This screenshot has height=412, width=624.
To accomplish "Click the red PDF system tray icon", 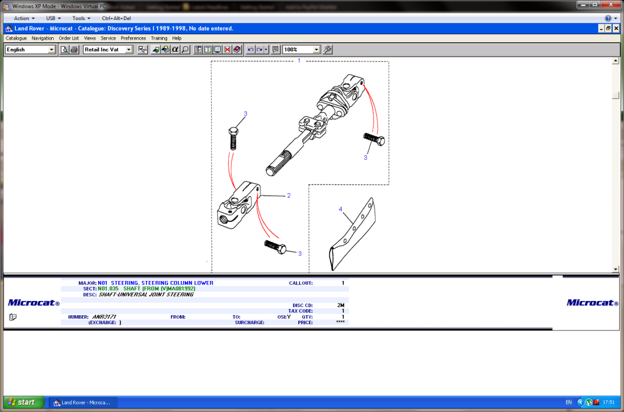I will coord(596,402).
